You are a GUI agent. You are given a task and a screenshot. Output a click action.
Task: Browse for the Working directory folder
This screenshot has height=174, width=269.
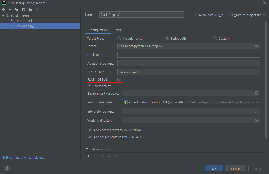tap(257, 120)
